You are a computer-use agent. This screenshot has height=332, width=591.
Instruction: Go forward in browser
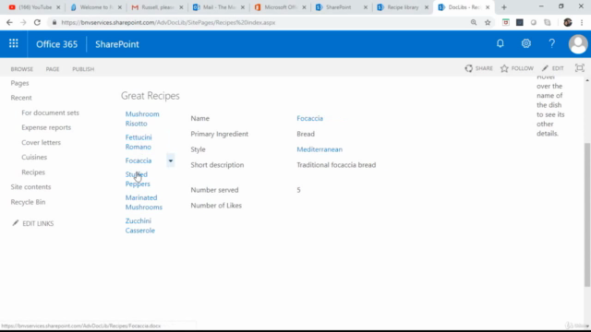(x=23, y=22)
